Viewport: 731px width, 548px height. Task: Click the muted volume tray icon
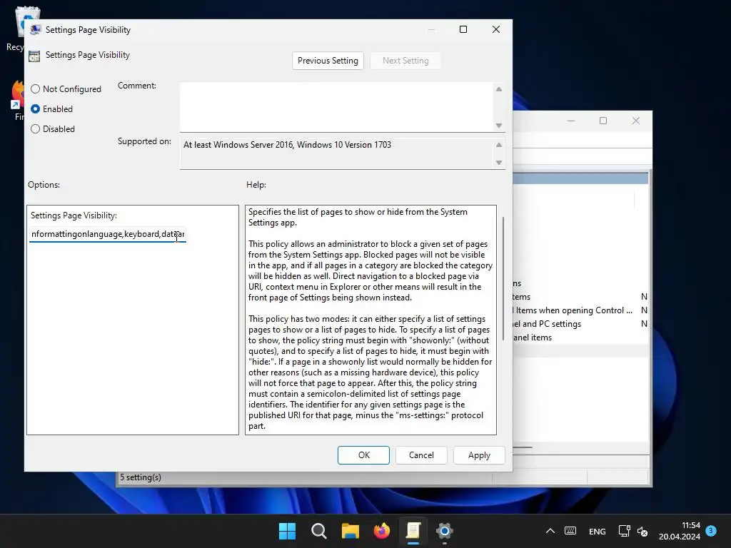pos(642,531)
